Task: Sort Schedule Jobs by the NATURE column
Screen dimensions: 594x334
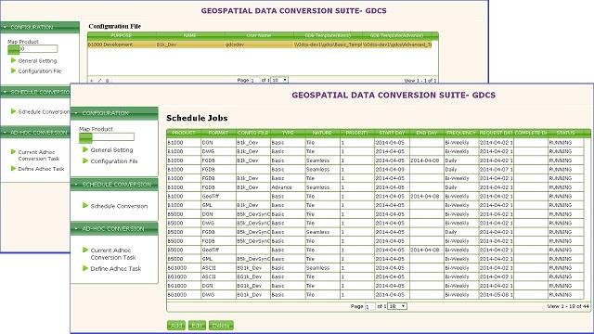Action: [322, 133]
